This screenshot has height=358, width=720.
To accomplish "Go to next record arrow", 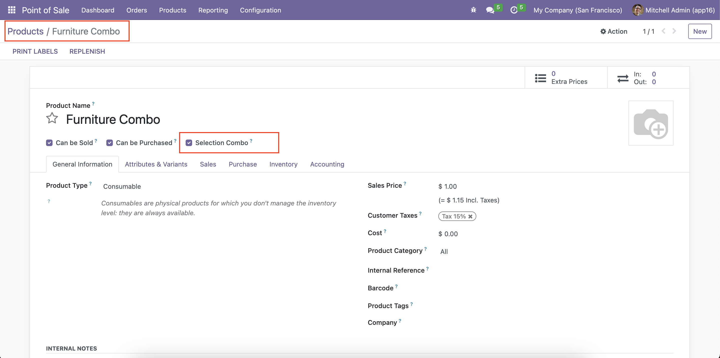I will coord(674,31).
